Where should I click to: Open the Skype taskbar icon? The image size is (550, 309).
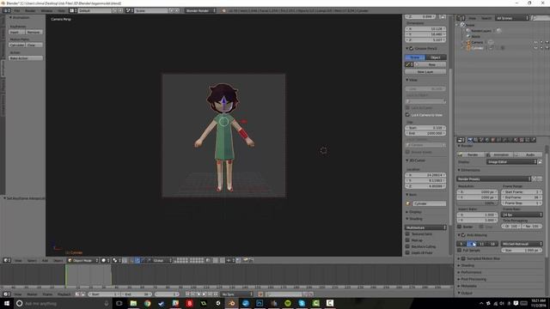point(302,303)
